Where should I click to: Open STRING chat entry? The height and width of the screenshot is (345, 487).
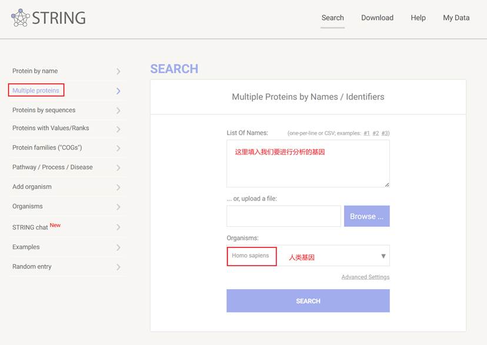30,227
